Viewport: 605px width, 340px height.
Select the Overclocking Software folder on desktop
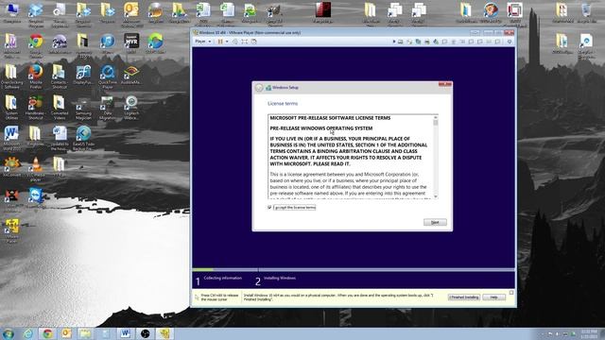pos(12,76)
